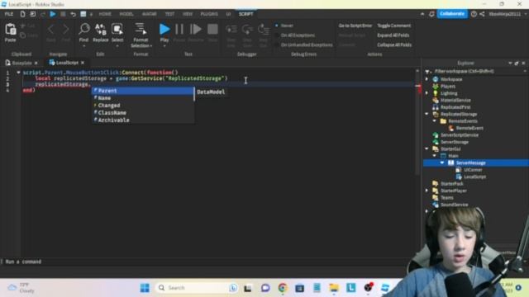Expand the StarterPlayer tree node
Screen dimensions: 529x297
(427, 191)
